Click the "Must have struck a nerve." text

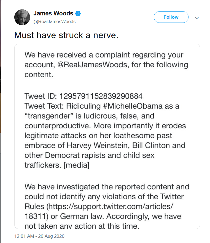[66, 35]
